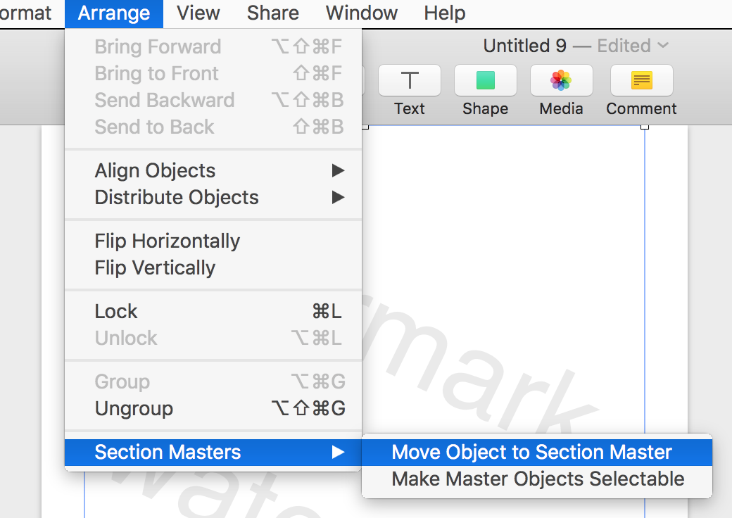Select Flip Horizontally from the menu
The width and height of the screenshot is (732, 518).
168,241
